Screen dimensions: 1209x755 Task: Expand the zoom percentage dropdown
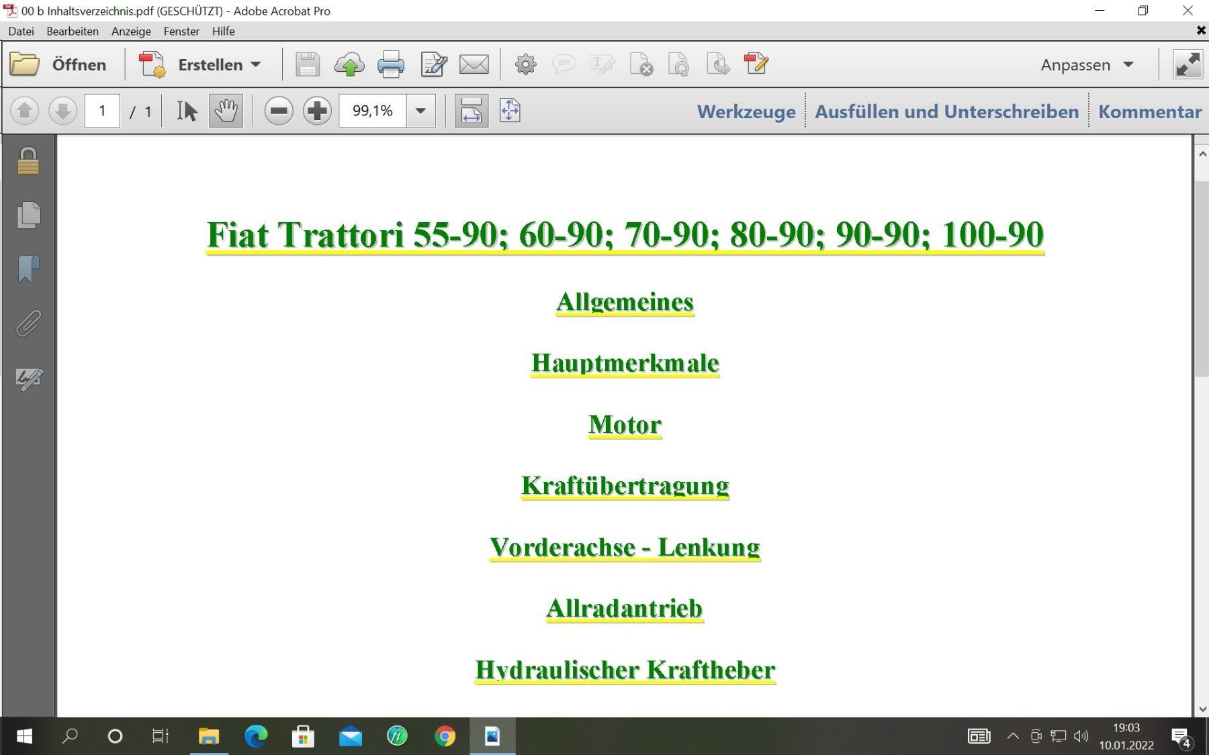tap(420, 111)
